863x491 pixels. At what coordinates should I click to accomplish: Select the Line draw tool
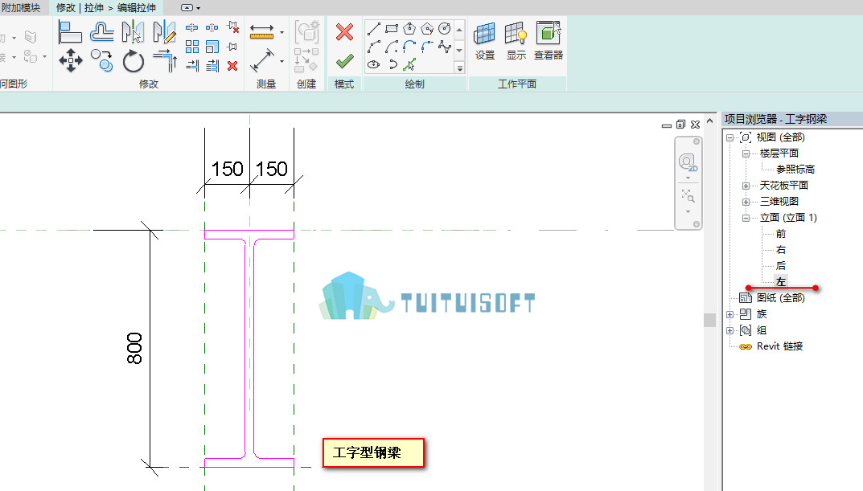click(x=374, y=29)
